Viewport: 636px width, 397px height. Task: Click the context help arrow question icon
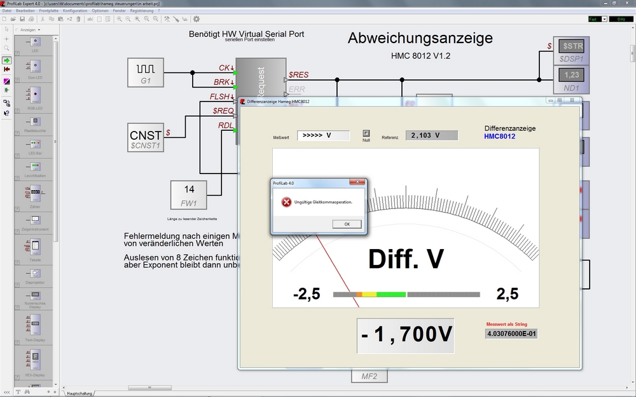[x=6, y=114]
